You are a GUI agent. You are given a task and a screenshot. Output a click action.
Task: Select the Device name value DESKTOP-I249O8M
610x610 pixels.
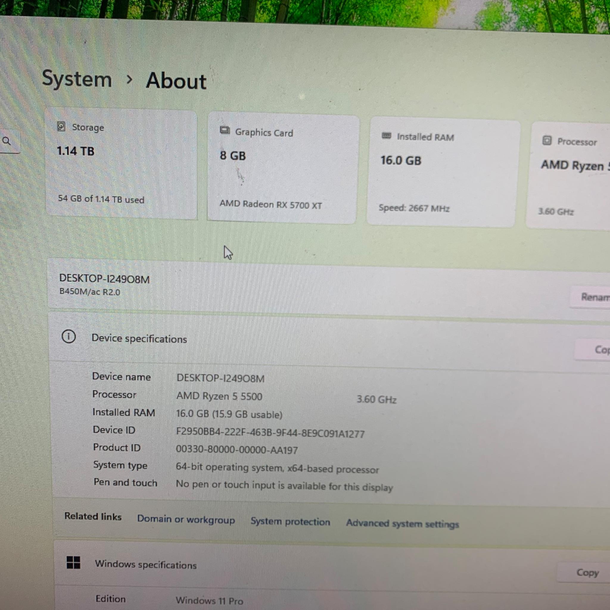click(220, 378)
